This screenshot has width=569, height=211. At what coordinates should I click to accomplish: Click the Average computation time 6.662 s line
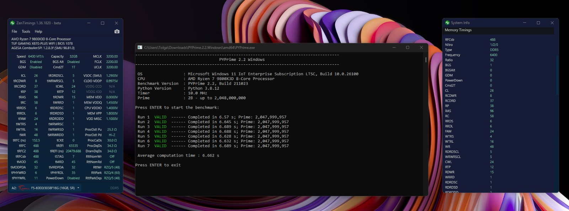coord(178,155)
